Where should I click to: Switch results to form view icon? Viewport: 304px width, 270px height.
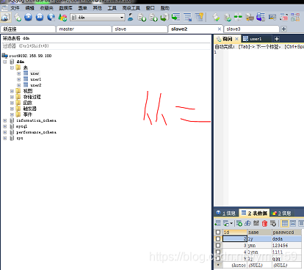(x=293, y=223)
